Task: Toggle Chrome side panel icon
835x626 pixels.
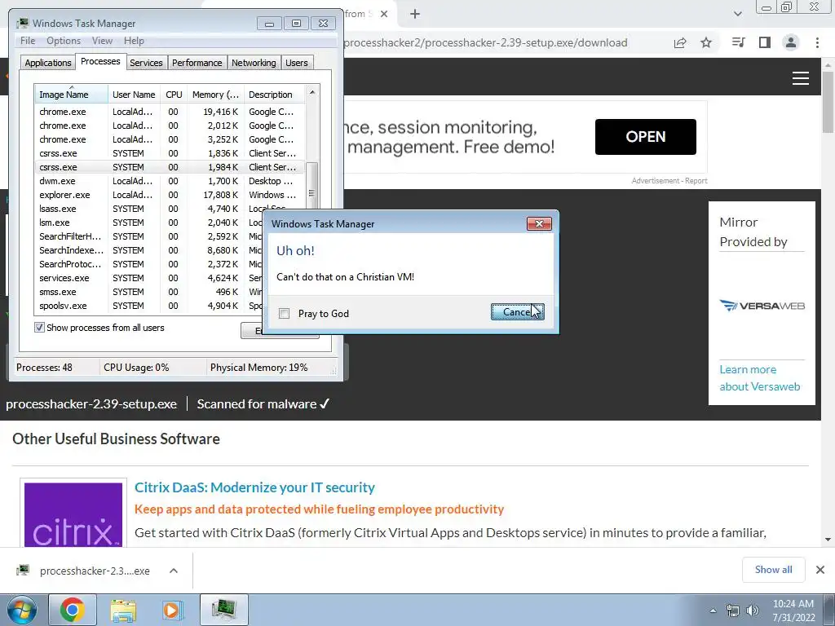Action: (x=765, y=42)
